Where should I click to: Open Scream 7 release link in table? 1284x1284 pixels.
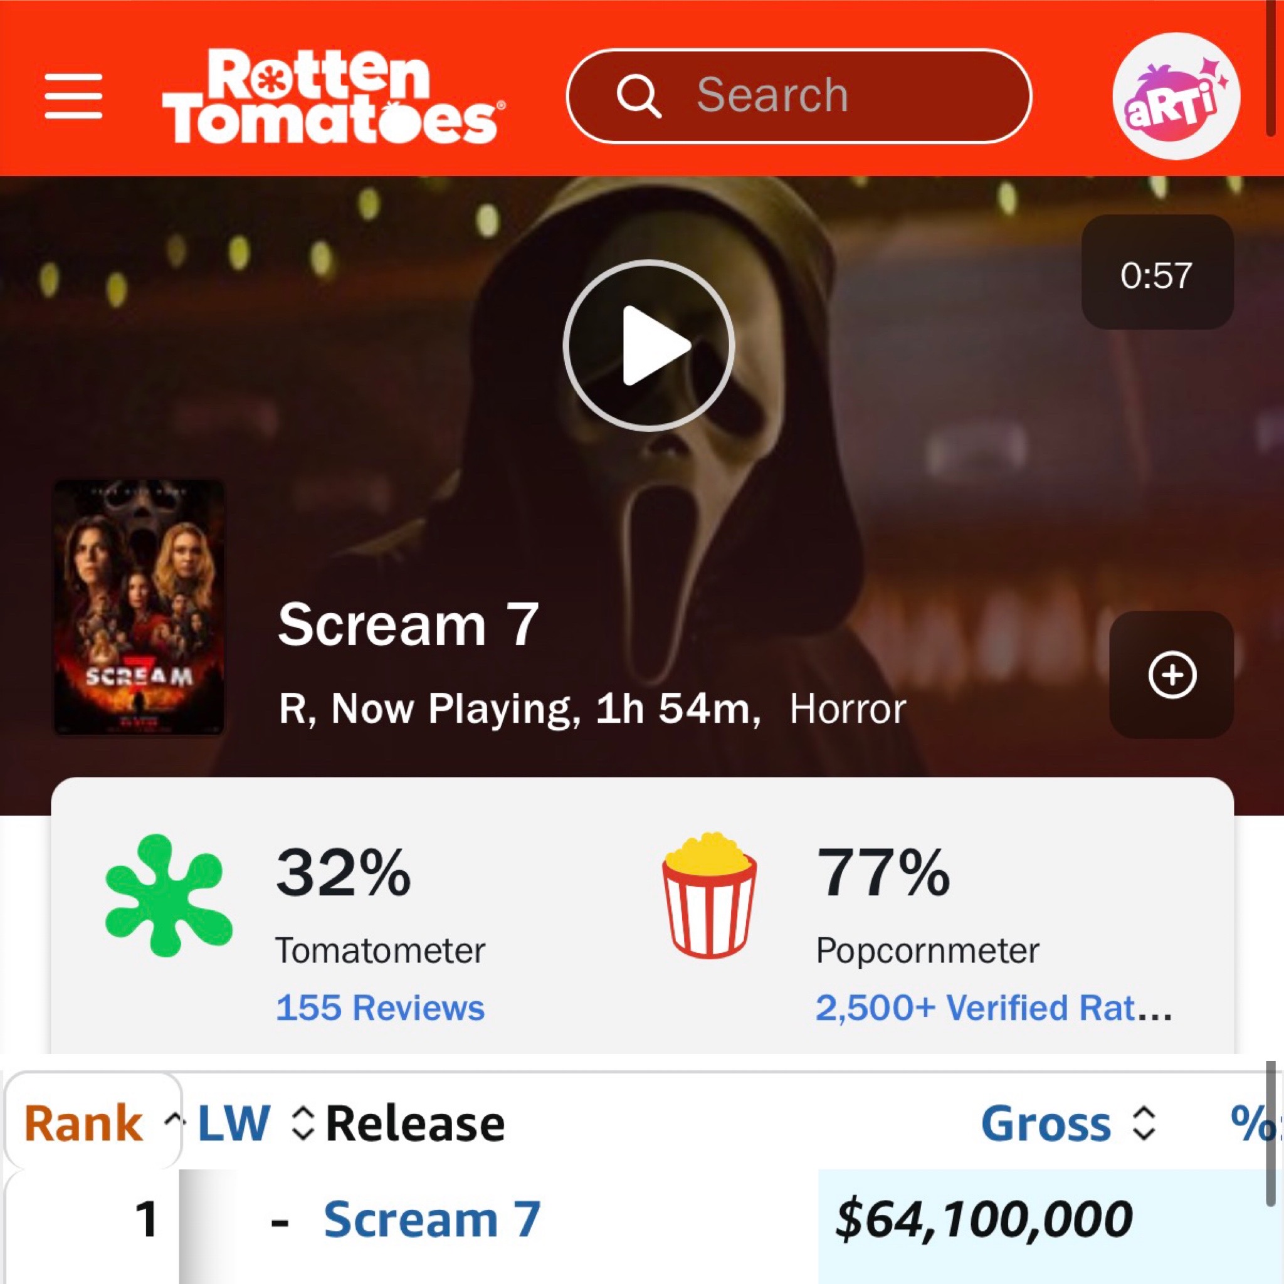point(432,1219)
